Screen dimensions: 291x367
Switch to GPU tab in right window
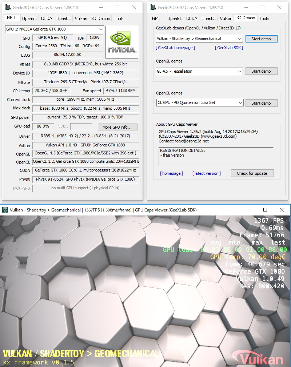pyautogui.click(x=156, y=19)
